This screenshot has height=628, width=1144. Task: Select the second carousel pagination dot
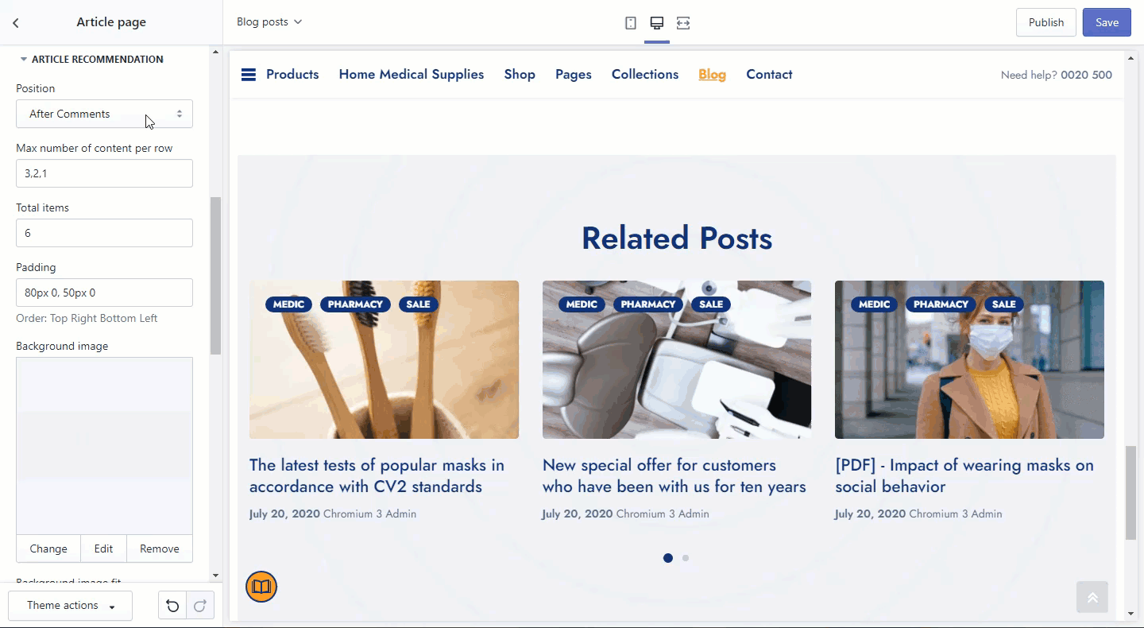[686, 558]
